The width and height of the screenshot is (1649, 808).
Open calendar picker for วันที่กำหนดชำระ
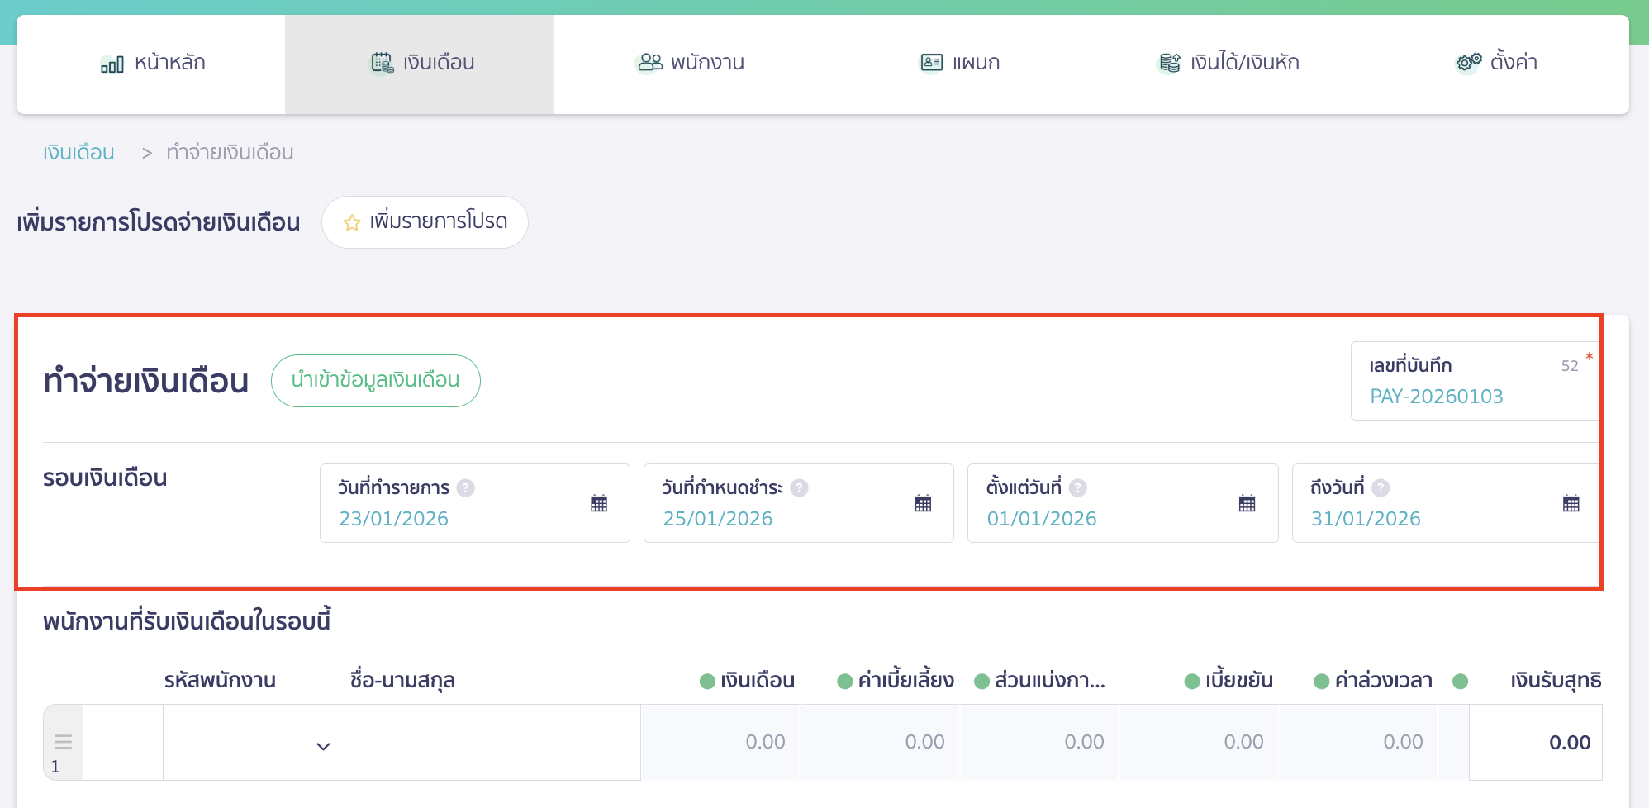tap(923, 503)
